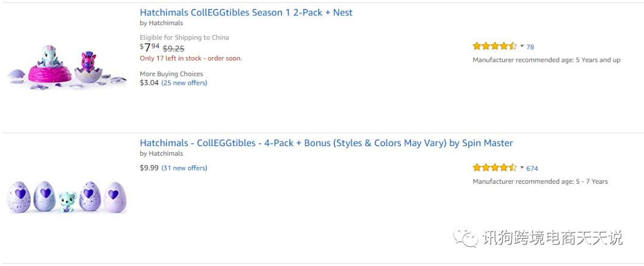This screenshot has height=266, width=644.
Task: Expand rating dropdown arrow beside 674 reviews
Action: (522, 168)
